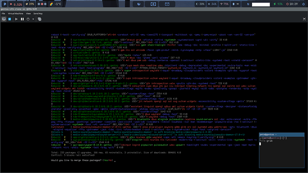
Task: Open the mail envelope icon
Action: pyautogui.click(x=167, y=4)
